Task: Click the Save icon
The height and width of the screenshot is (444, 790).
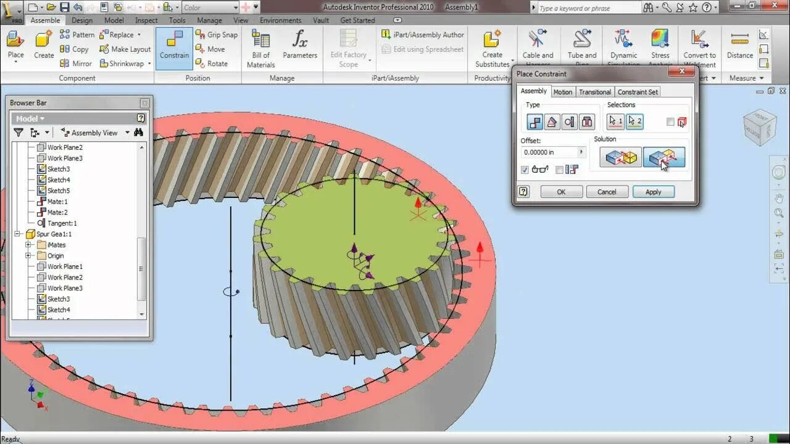Action: pyautogui.click(x=64, y=7)
